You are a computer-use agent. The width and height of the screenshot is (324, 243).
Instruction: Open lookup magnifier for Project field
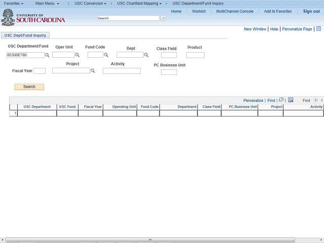coord(93,71)
